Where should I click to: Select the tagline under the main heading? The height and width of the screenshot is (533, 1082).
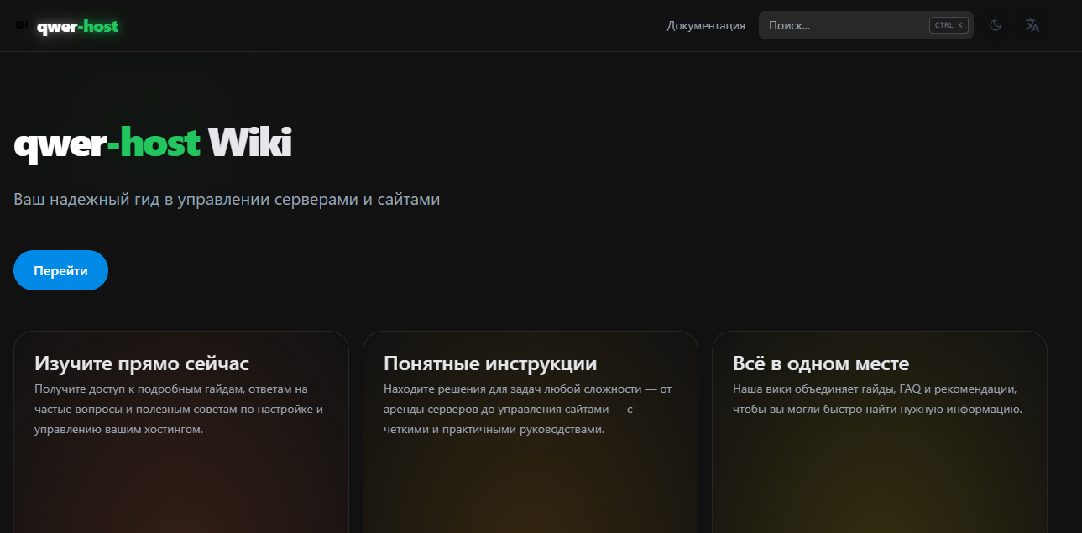click(227, 199)
